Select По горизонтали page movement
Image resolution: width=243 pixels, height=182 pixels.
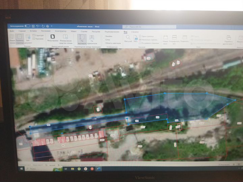click(x=92, y=40)
